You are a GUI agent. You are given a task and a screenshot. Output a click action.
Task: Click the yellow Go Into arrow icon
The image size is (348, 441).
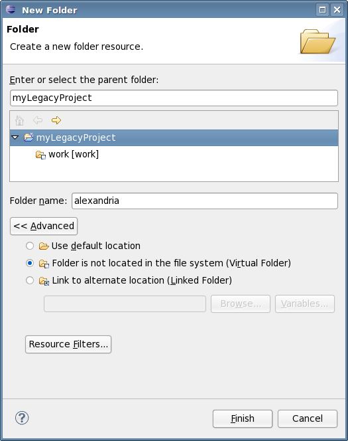tap(56, 120)
